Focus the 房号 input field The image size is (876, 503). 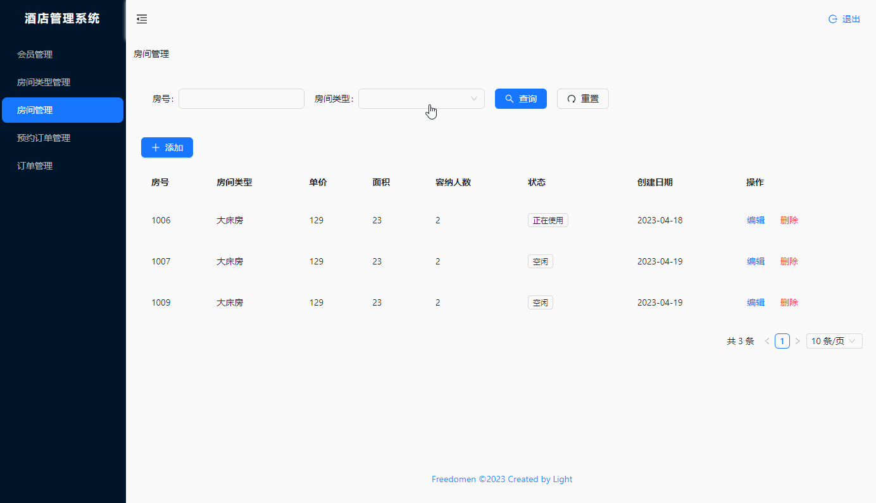[x=241, y=99]
